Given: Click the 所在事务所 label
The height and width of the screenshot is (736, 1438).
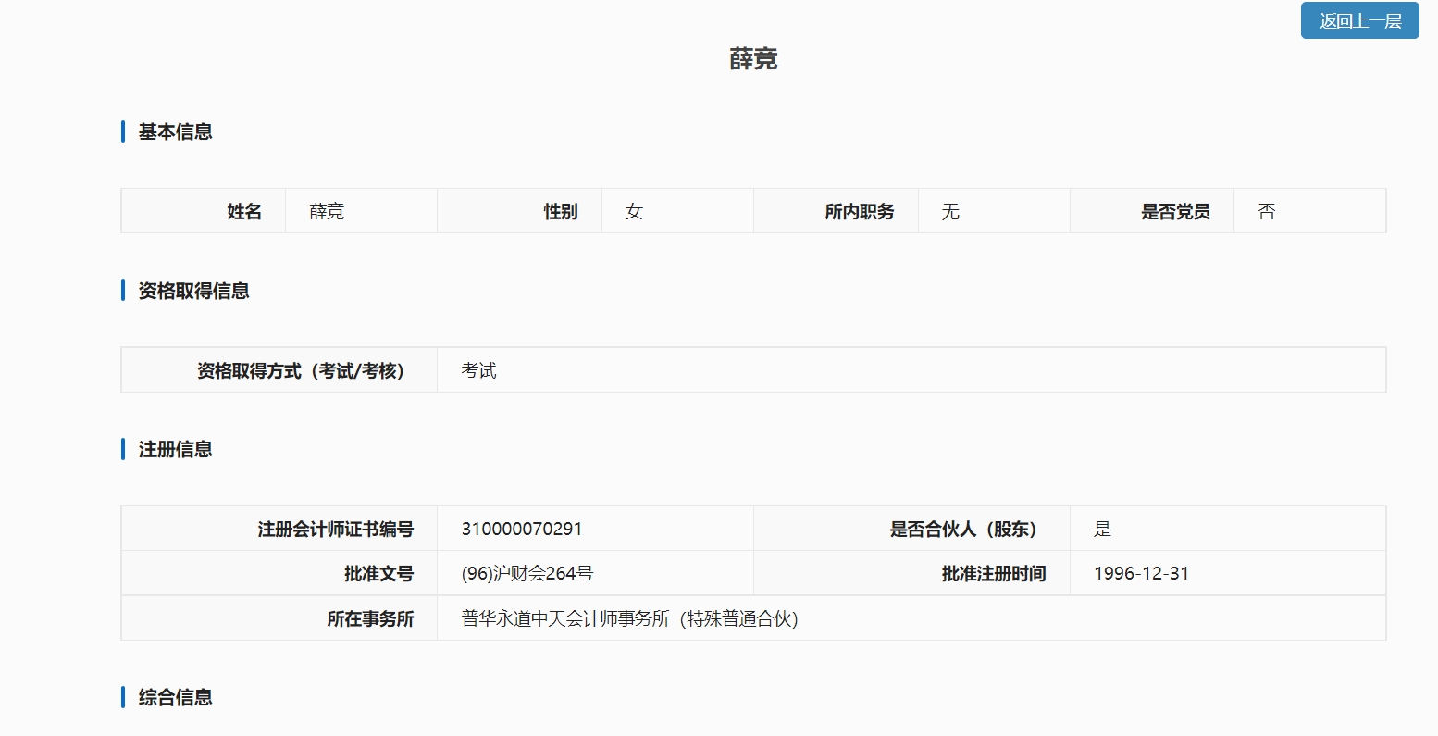Looking at the screenshot, I should 370,618.
